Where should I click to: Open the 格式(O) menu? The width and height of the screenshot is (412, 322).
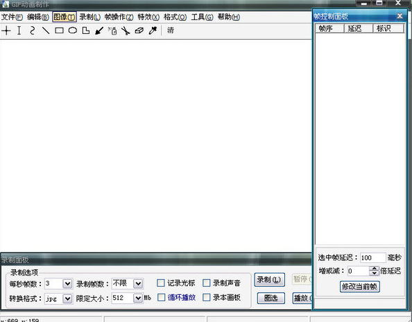click(175, 17)
